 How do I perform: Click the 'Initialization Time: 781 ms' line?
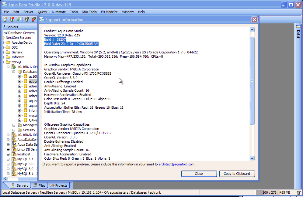coord(63,112)
